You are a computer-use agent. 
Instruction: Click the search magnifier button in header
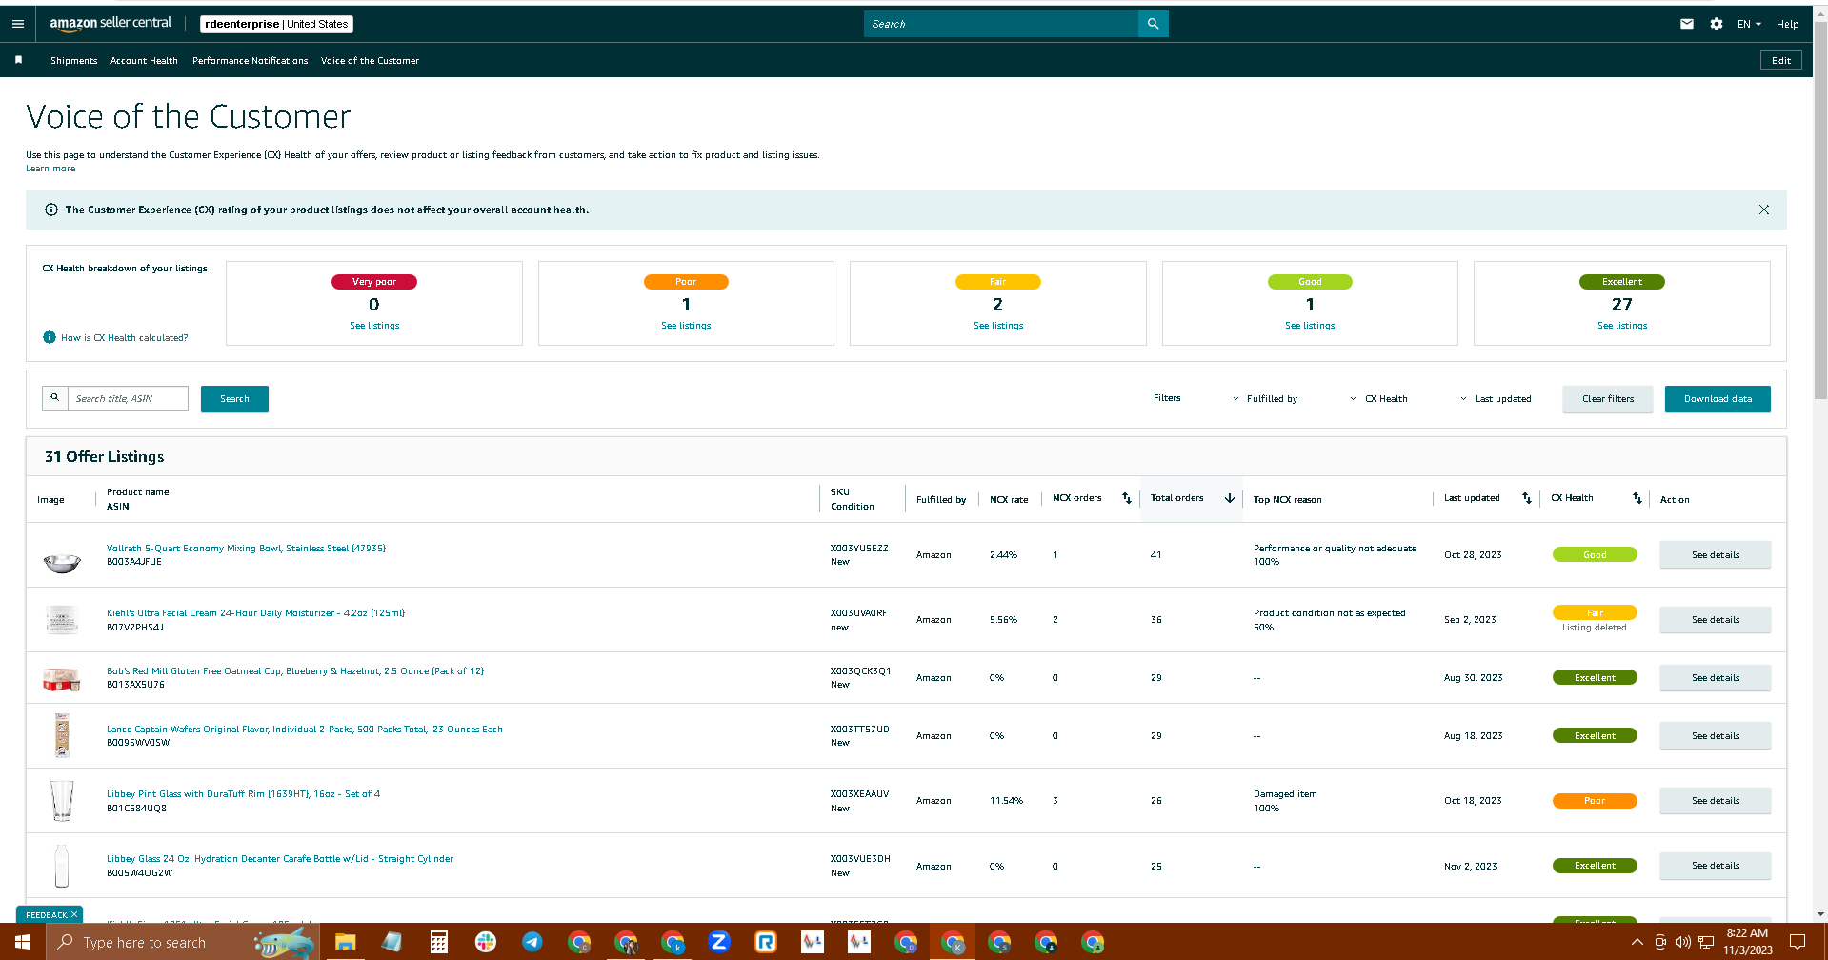pyautogui.click(x=1153, y=24)
